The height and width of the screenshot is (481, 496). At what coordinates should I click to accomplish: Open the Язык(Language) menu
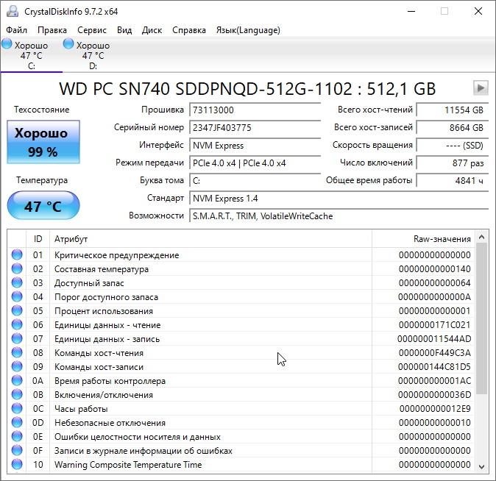coord(248,30)
